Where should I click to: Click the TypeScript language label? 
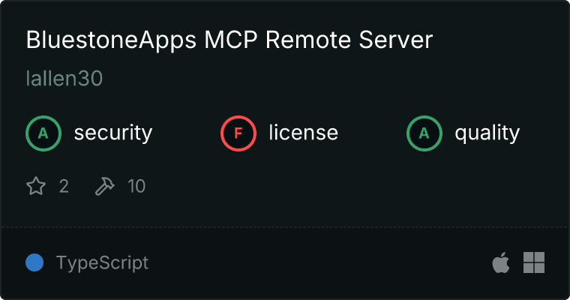(x=102, y=262)
